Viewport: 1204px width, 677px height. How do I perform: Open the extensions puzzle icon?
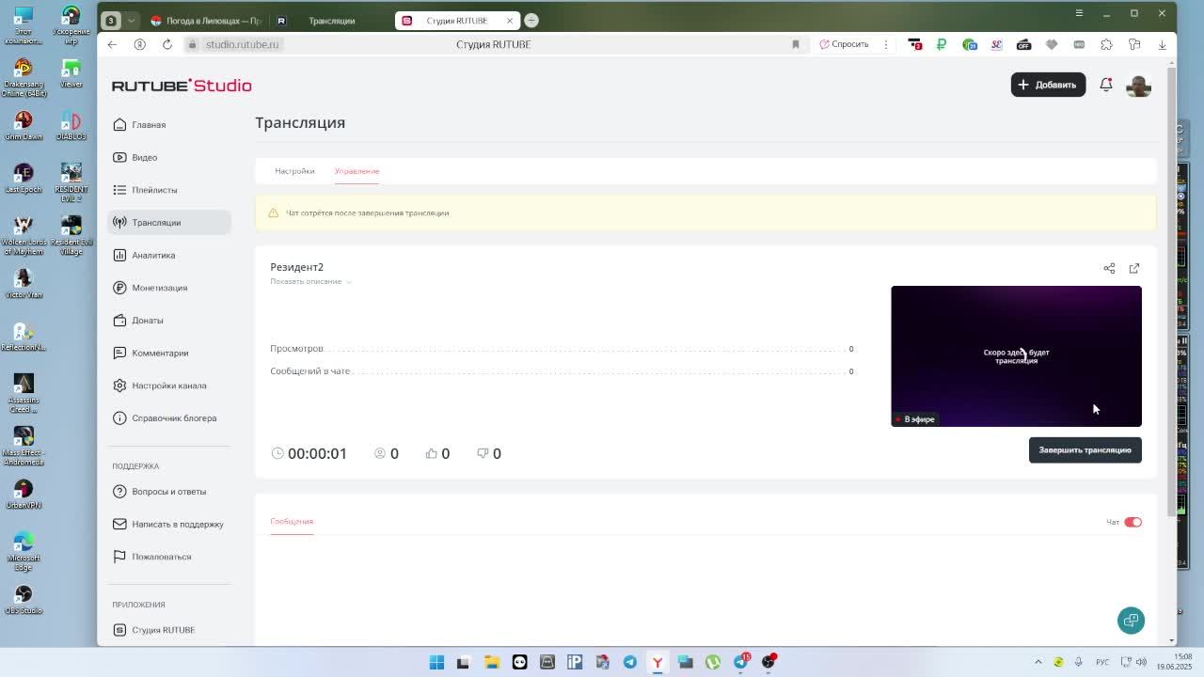pos(1107,44)
